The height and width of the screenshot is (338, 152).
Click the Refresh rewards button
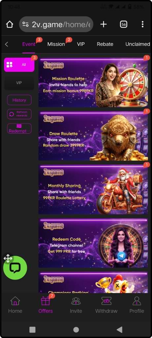(x=19, y=114)
